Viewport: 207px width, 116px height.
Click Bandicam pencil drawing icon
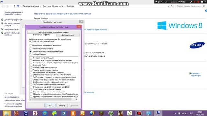click(191, 2)
